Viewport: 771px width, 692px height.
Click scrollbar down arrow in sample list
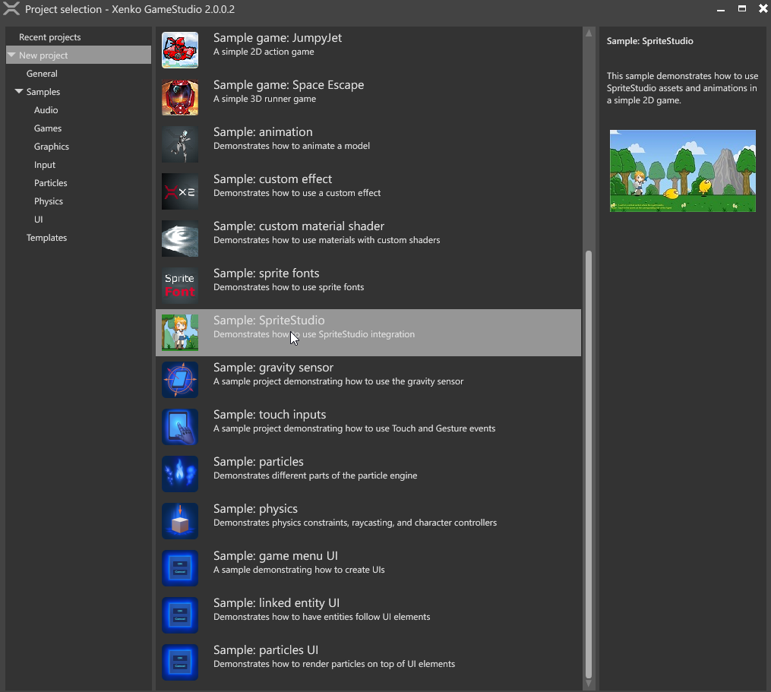[x=589, y=684]
